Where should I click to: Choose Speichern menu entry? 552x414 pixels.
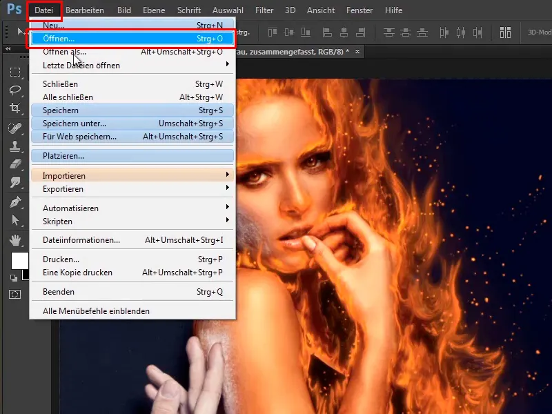[x=132, y=110]
